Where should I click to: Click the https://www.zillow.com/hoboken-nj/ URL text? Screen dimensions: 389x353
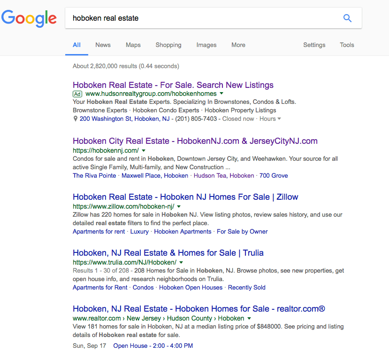pyautogui.click(x=123, y=206)
